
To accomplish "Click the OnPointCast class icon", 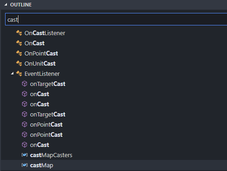I will 19,53.
